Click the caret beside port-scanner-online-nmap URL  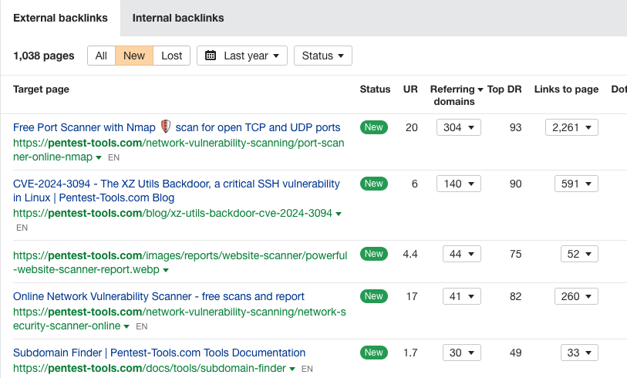point(99,157)
